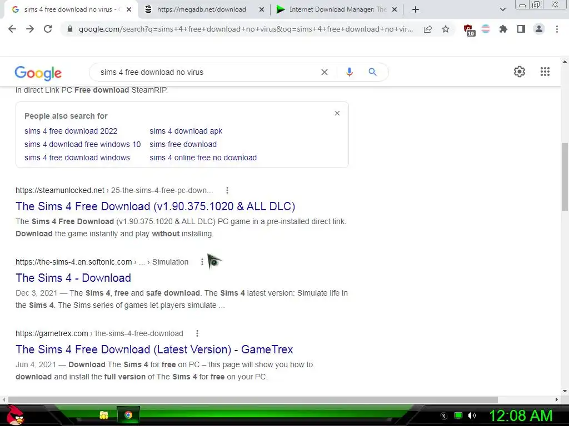Open a new browser tab
The image size is (569, 426).
pos(416,9)
